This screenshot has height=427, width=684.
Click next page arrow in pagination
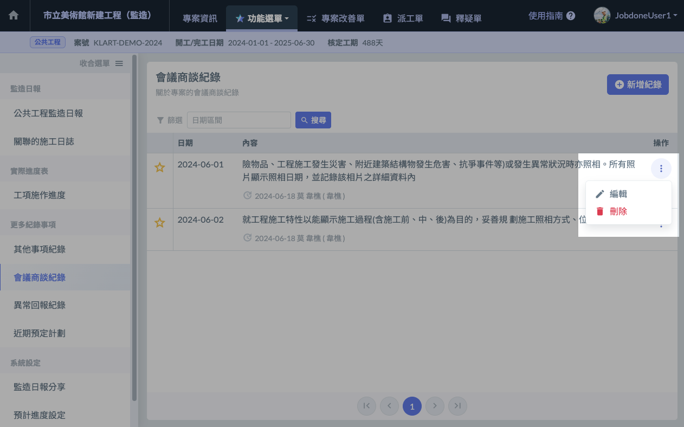coord(435,406)
